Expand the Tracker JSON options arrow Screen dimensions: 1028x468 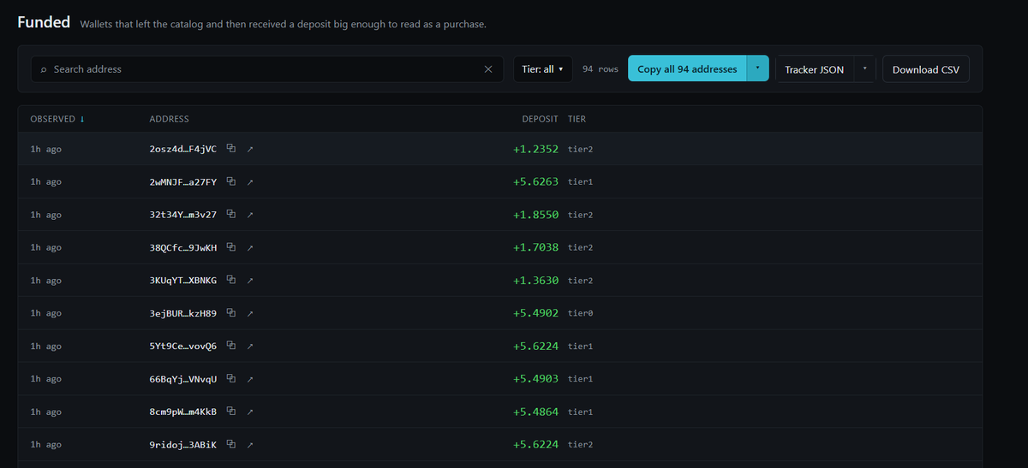pos(865,69)
